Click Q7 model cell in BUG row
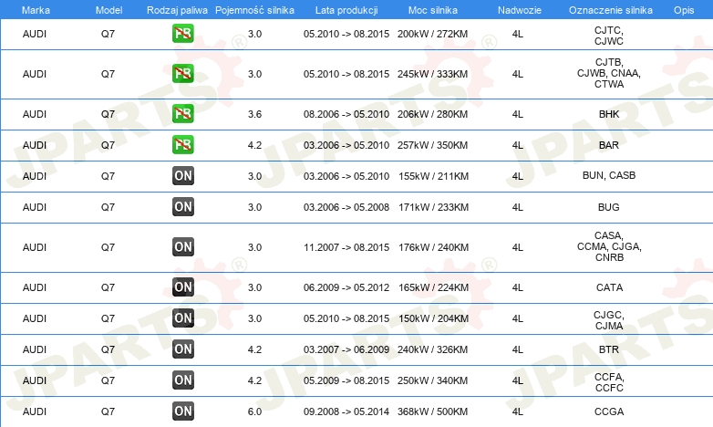This screenshot has height=427, width=713. tap(108, 207)
